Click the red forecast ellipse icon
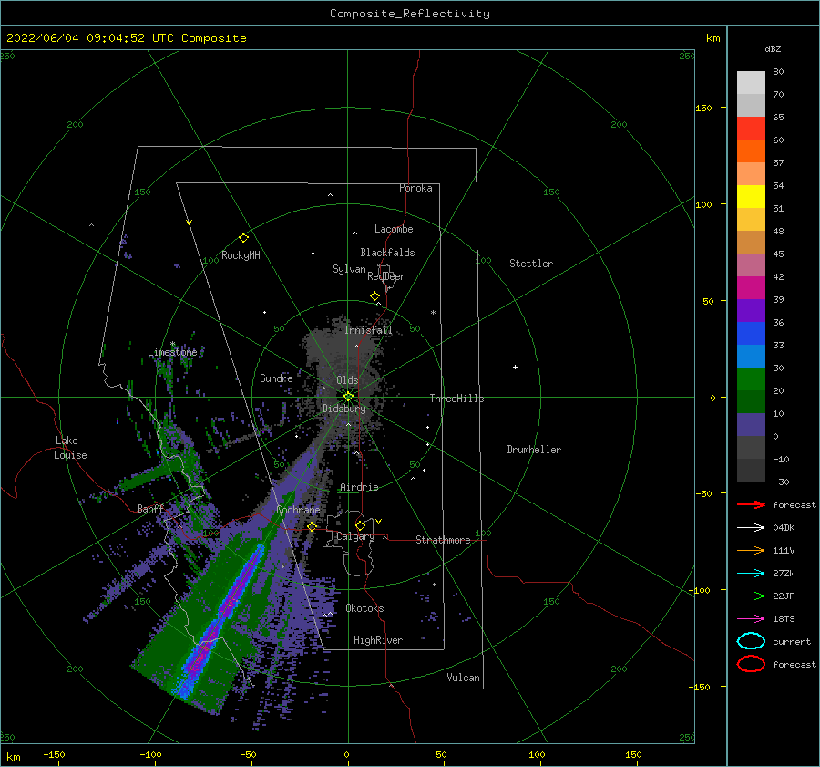Screen dimensions: 820x767 751,664
